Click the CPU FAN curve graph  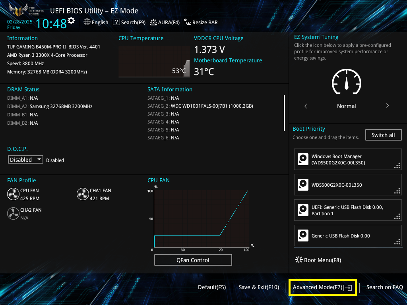click(202, 219)
